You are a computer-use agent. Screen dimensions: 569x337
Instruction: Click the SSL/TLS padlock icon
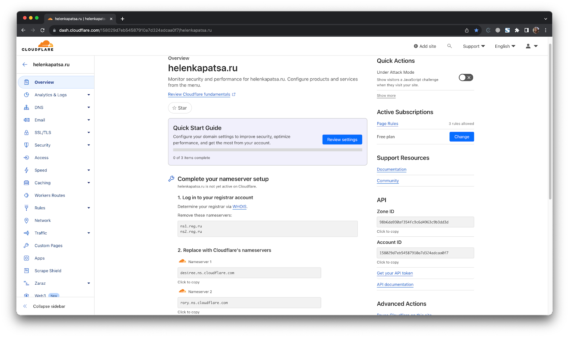pyautogui.click(x=26, y=132)
